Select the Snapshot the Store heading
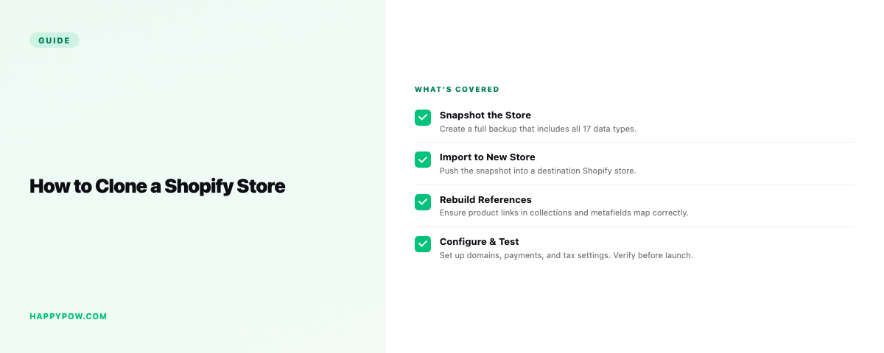The width and height of the screenshot is (884, 353). (485, 115)
